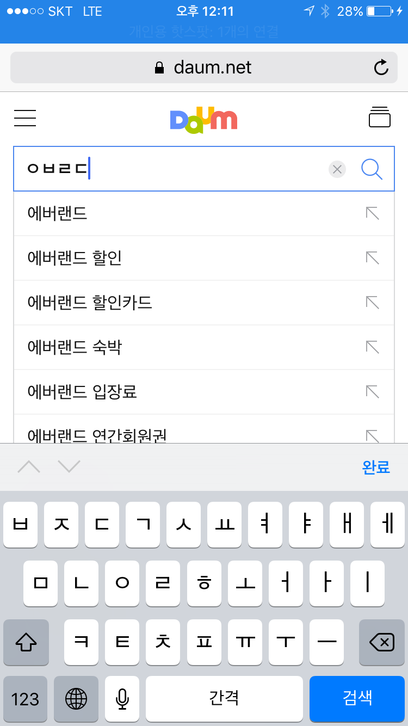Open the browser tab switcher icon
Image resolution: width=408 pixels, height=726 pixels.
click(x=379, y=118)
